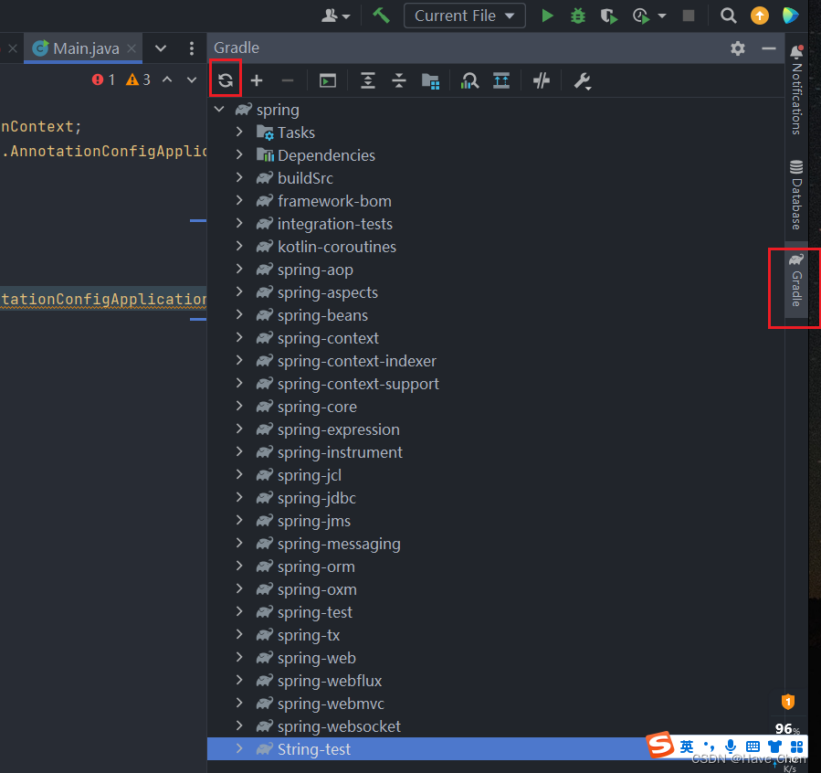Open dropdown arrow next to profiler
Screen dimensions: 821x773
(x=662, y=16)
